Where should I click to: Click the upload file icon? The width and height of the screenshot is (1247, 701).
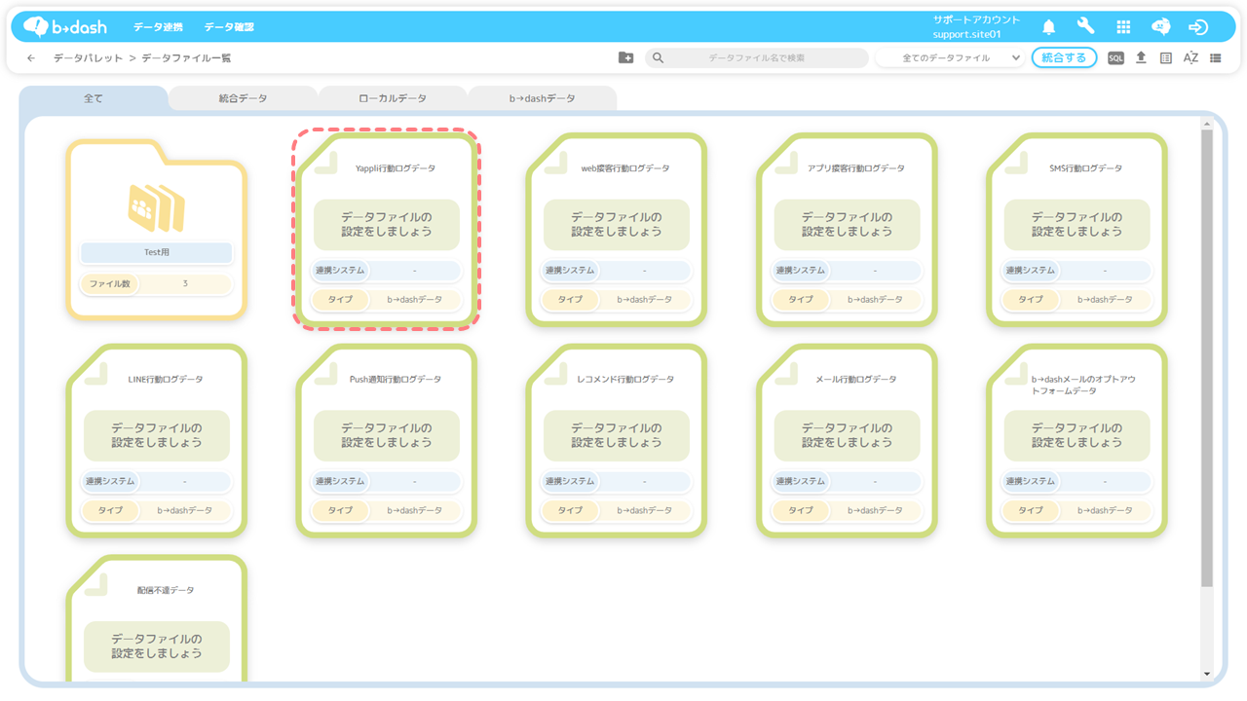1141,58
